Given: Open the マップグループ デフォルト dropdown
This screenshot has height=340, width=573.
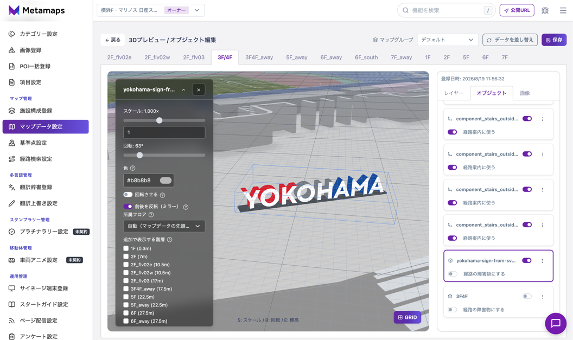Looking at the screenshot, I should tap(448, 40).
